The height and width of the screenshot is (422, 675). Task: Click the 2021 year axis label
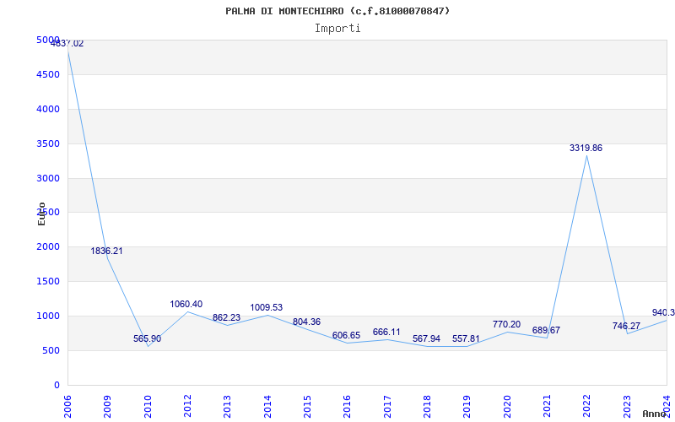coord(547,407)
